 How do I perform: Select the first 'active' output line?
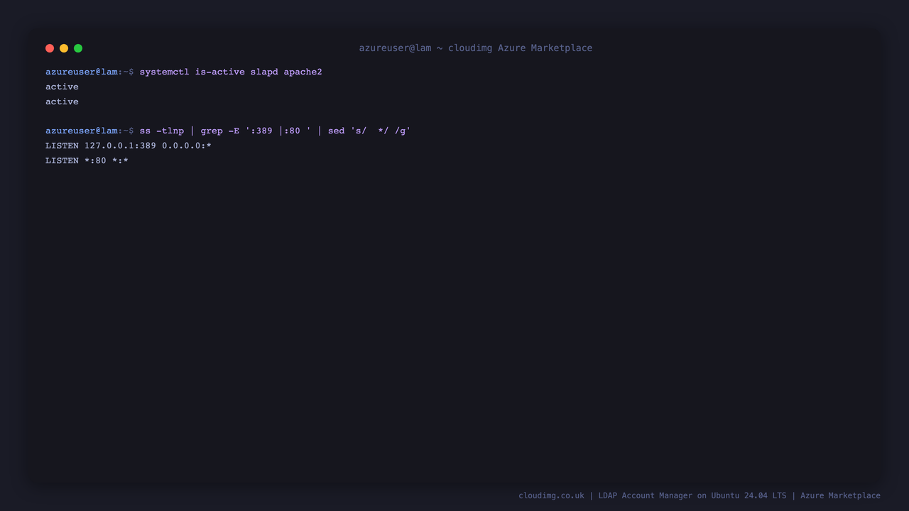click(62, 87)
